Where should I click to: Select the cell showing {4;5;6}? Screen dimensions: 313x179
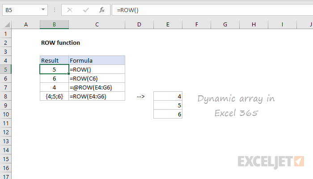(54, 96)
